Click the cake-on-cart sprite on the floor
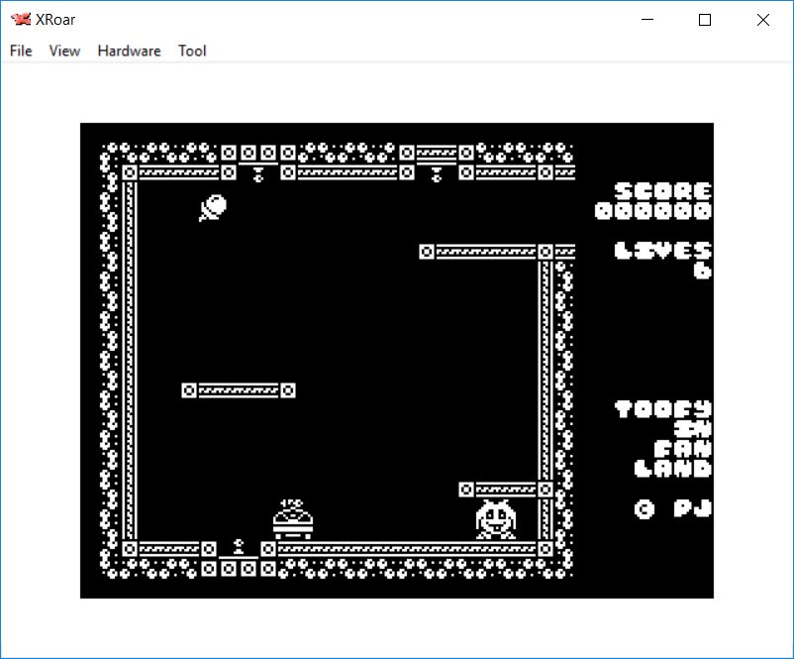 point(292,519)
